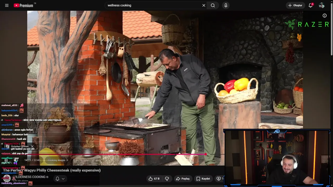Click chat username 'mehmet_ali35'
The width and height of the screenshot is (333, 187).
pos(9,105)
